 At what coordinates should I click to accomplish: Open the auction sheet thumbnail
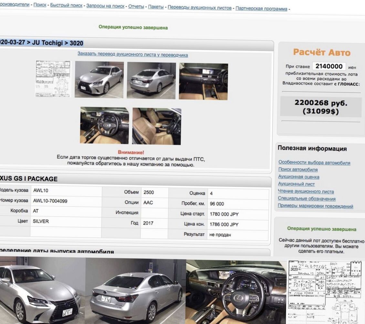53,79
